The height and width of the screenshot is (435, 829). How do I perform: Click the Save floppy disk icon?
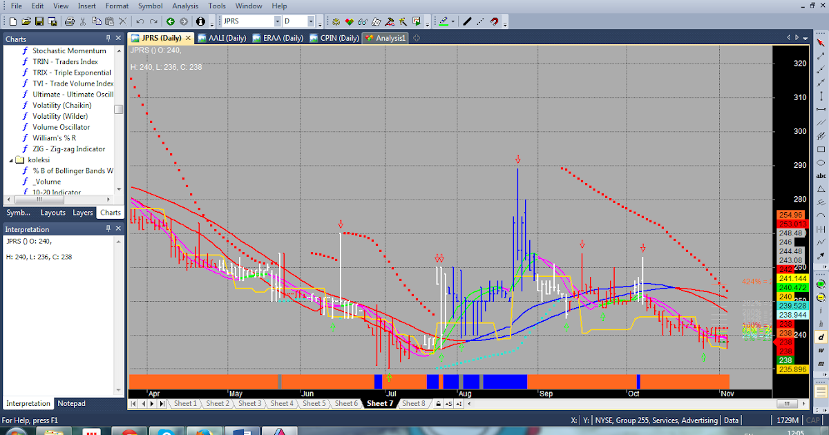pos(39,21)
